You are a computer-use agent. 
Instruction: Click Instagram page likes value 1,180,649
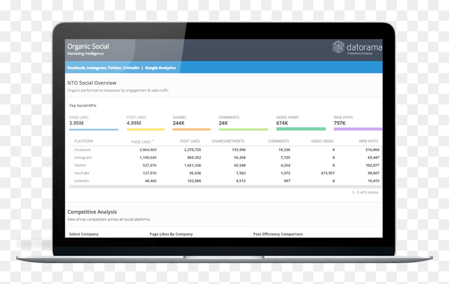148,158
